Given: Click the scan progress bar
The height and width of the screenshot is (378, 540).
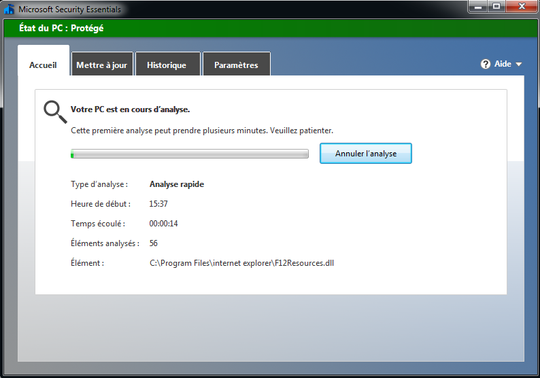Looking at the screenshot, I should pyautogui.click(x=190, y=154).
